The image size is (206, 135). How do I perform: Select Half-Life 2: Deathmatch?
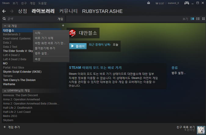coord(18,108)
